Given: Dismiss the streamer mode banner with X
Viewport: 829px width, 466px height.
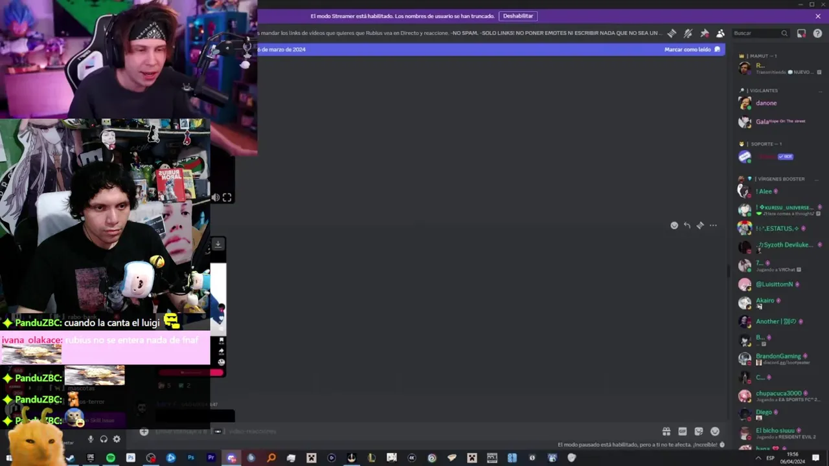Looking at the screenshot, I should click(818, 16).
